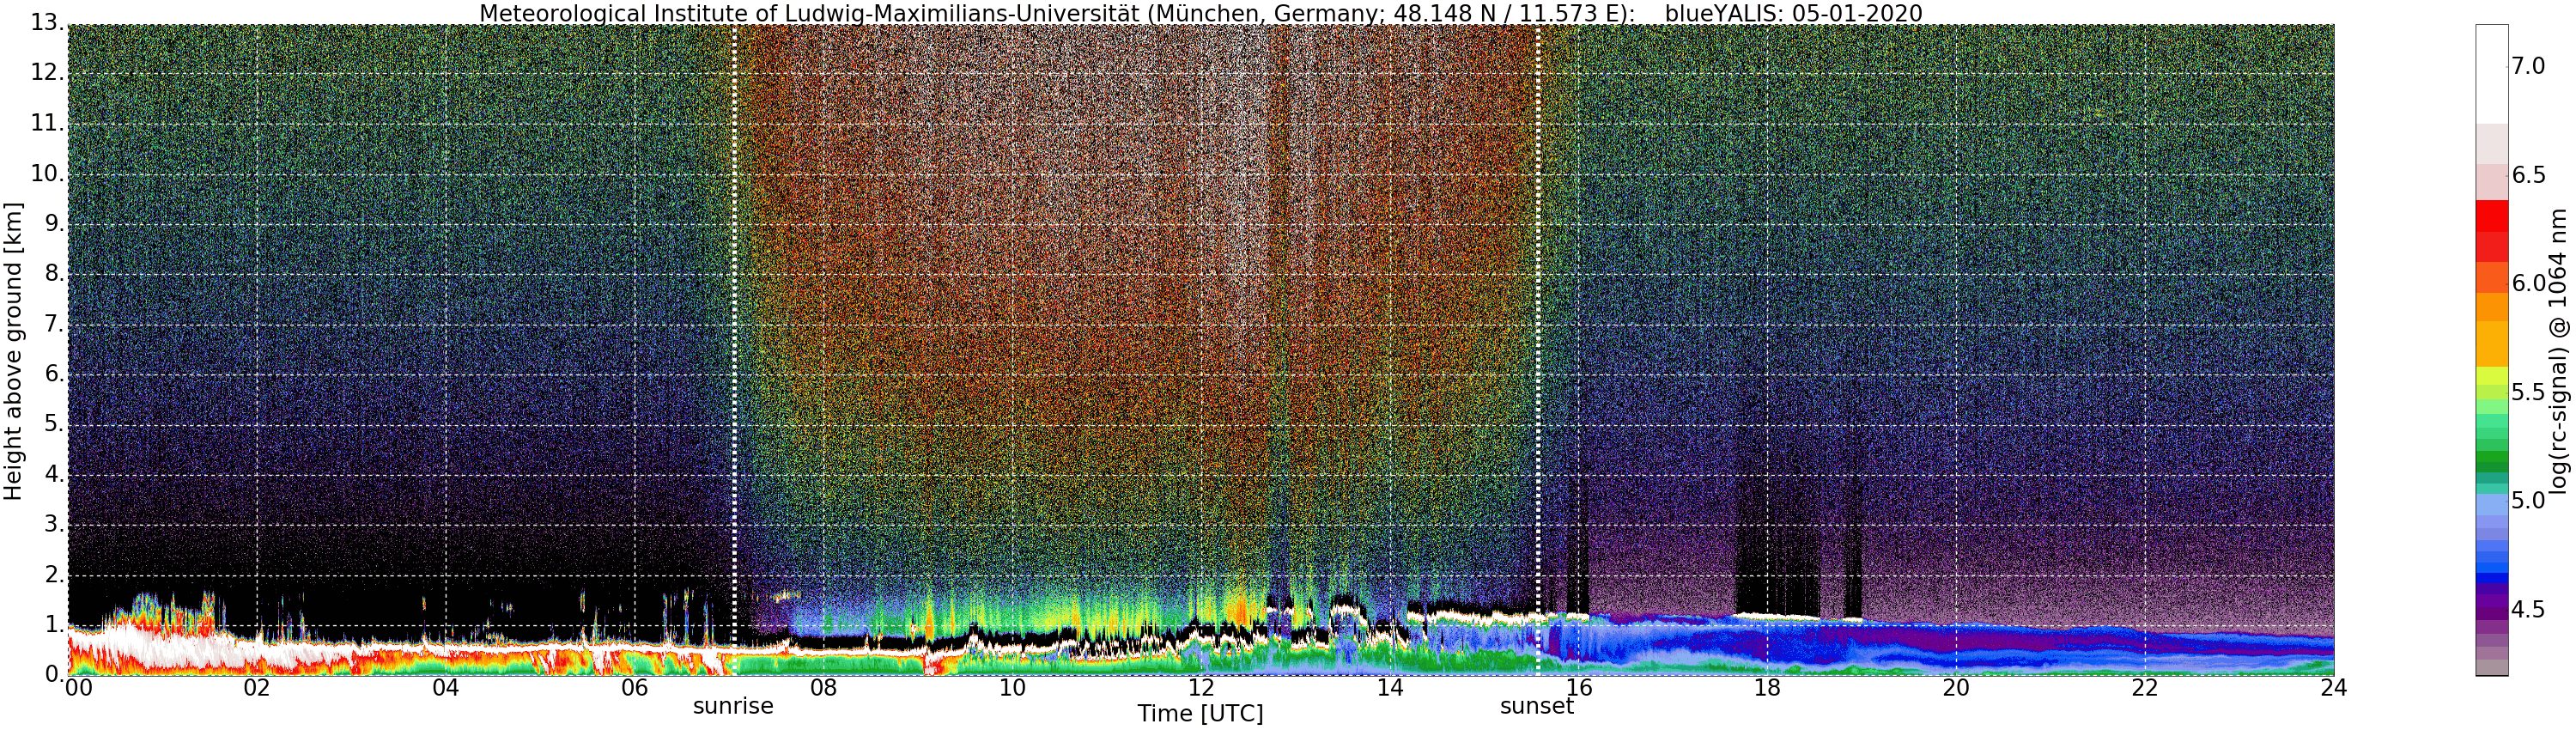Image resolution: width=2576 pixels, height=730 pixels.
Task: Select the 'sunset' label below the time axis
Action: pos(1537,706)
